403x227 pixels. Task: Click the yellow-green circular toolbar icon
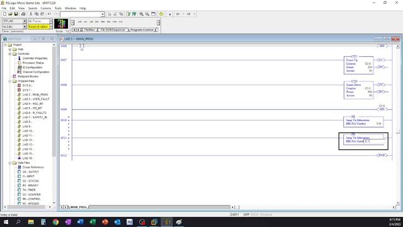[161, 14]
